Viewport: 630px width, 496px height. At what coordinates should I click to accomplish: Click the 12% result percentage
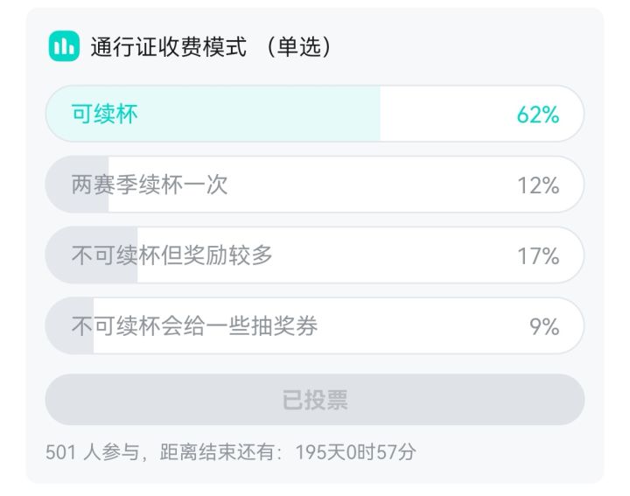537,185
